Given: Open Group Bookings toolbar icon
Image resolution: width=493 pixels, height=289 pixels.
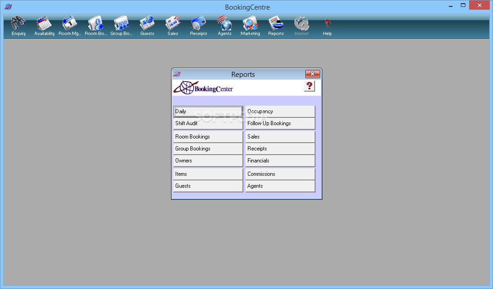Looking at the screenshot, I should tap(121, 26).
